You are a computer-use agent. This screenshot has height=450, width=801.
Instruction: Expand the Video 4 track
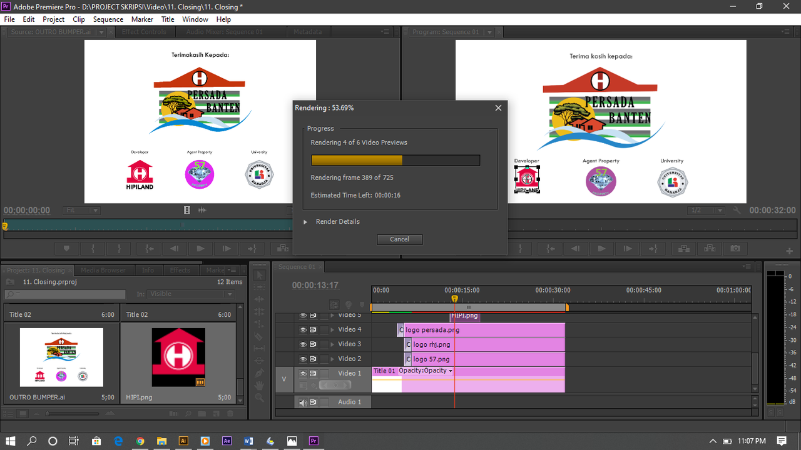(x=332, y=329)
